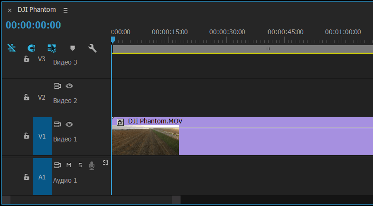Toggle nest sequence insert mode icon

point(11,48)
